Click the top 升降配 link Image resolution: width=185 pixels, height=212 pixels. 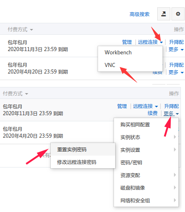click(176, 42)
